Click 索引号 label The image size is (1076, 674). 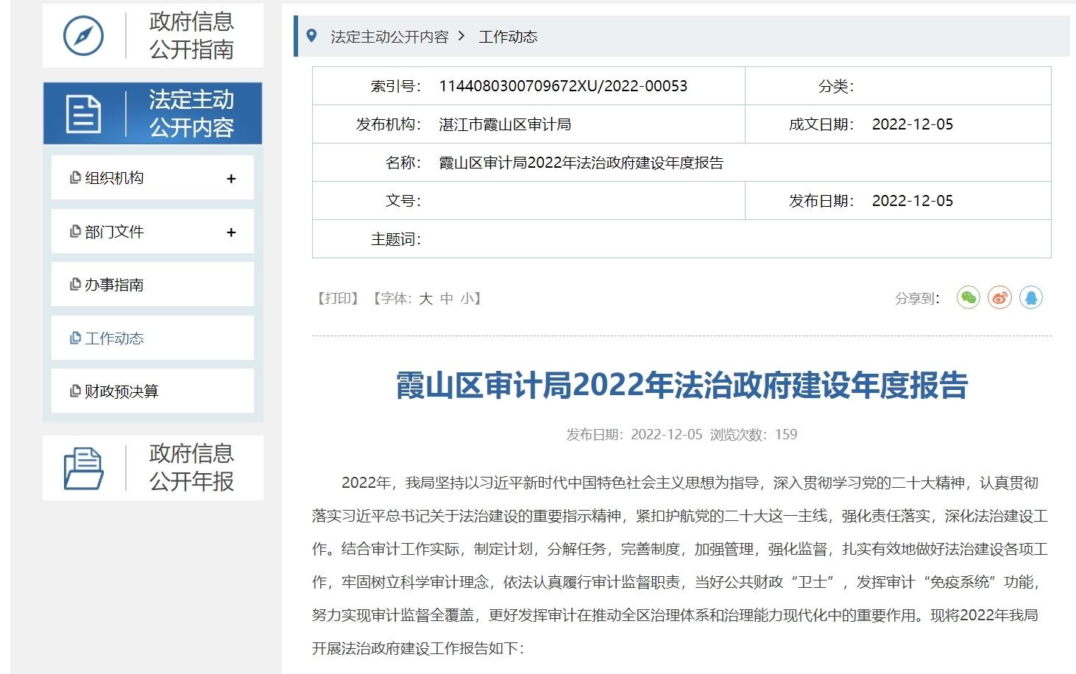coord(396,86)
